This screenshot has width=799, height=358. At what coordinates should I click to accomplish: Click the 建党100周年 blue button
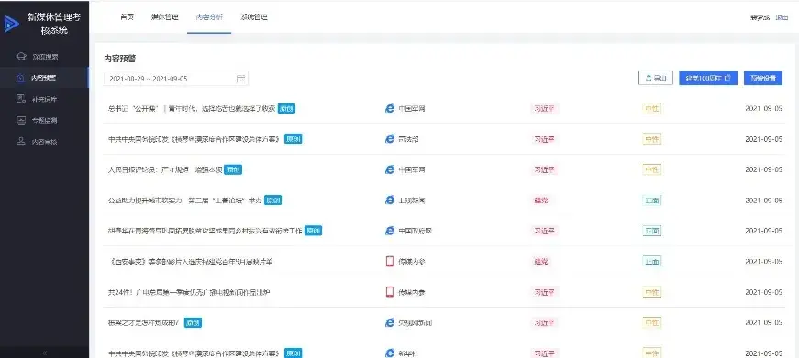click(x=708, y=78)
